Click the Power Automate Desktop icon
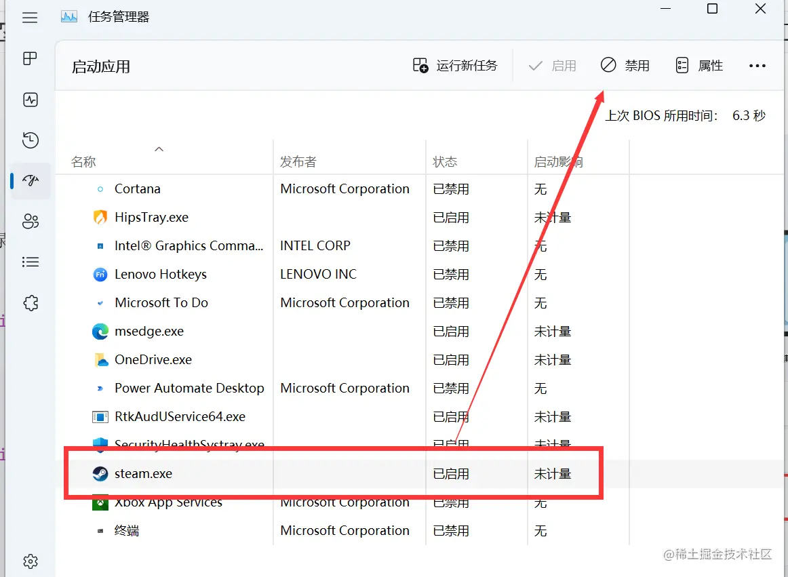This screenshot has width=788, height=577. point(100,389)
